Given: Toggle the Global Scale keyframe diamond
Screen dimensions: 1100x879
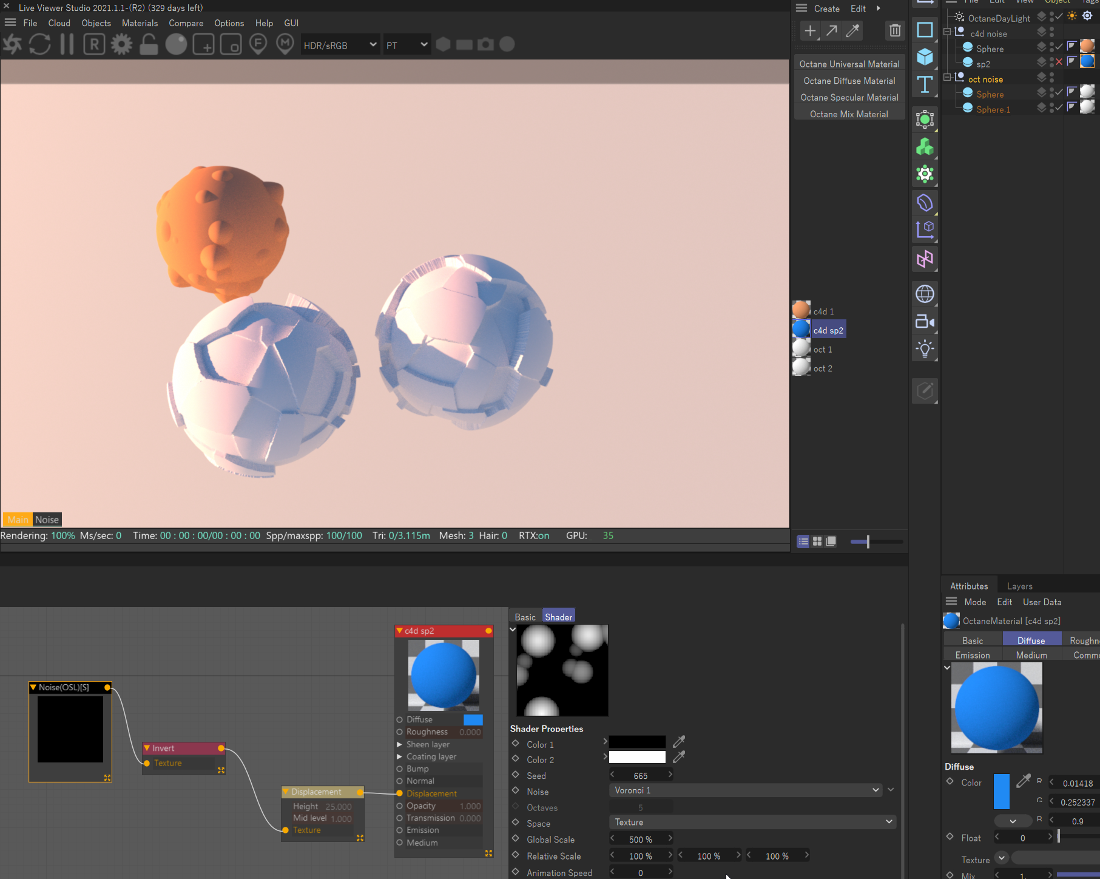Looking at the screenshot, I should [x=516, y=838].
